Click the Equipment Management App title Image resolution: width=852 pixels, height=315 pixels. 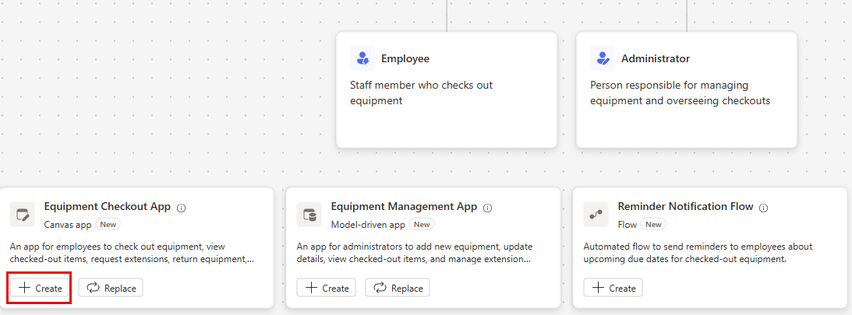point(404,207)
